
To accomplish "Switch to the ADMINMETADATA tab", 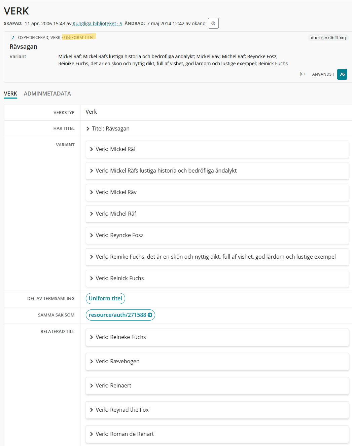I will [x=47, y=94].
